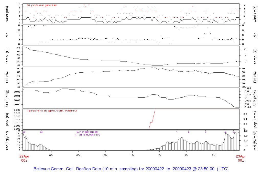Click the '1015.5' hPa tick label
Viewport: 262px width, 179px height.
click(247, 107)
